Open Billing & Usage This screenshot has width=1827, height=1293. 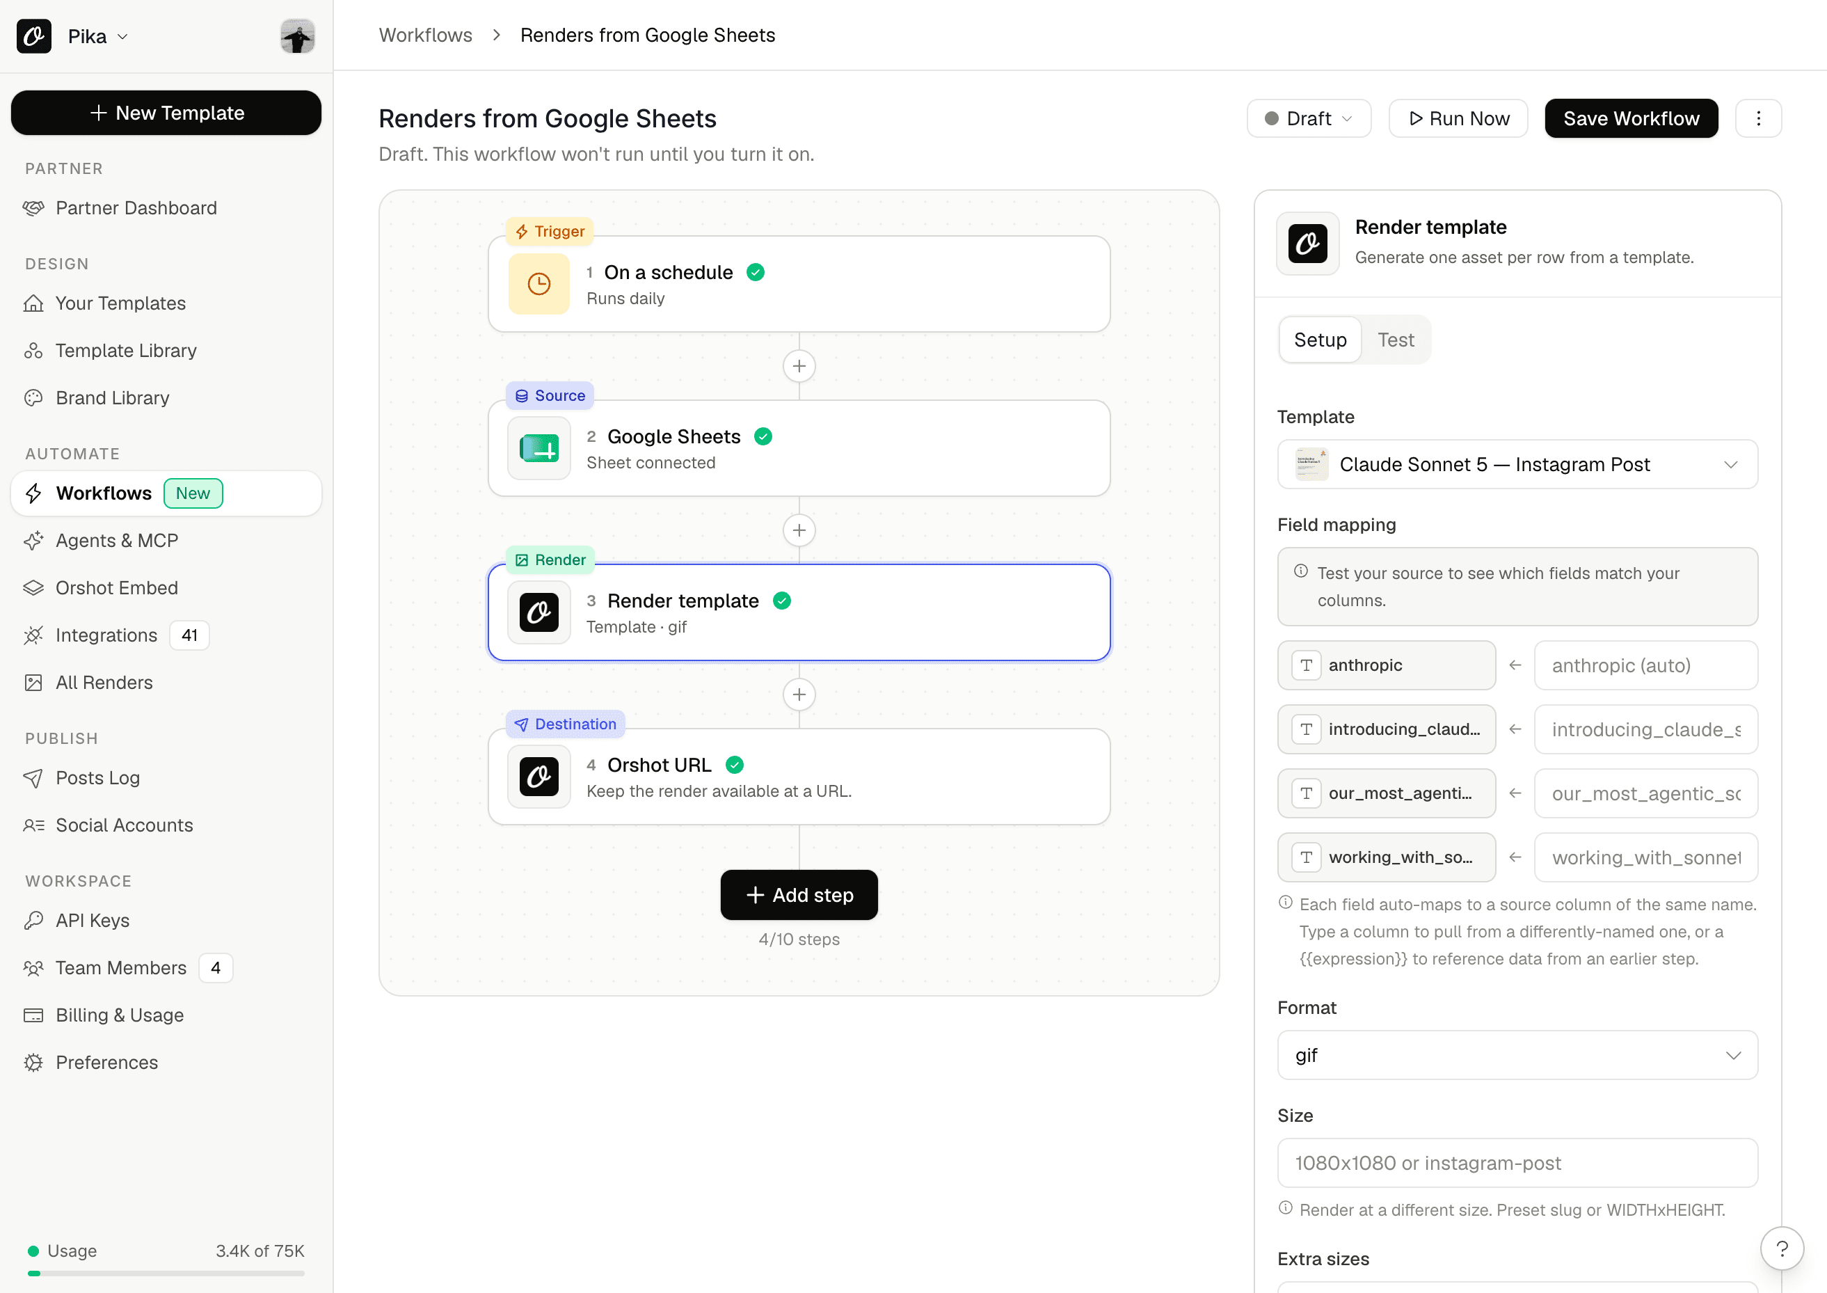(x=166, y=1015)
